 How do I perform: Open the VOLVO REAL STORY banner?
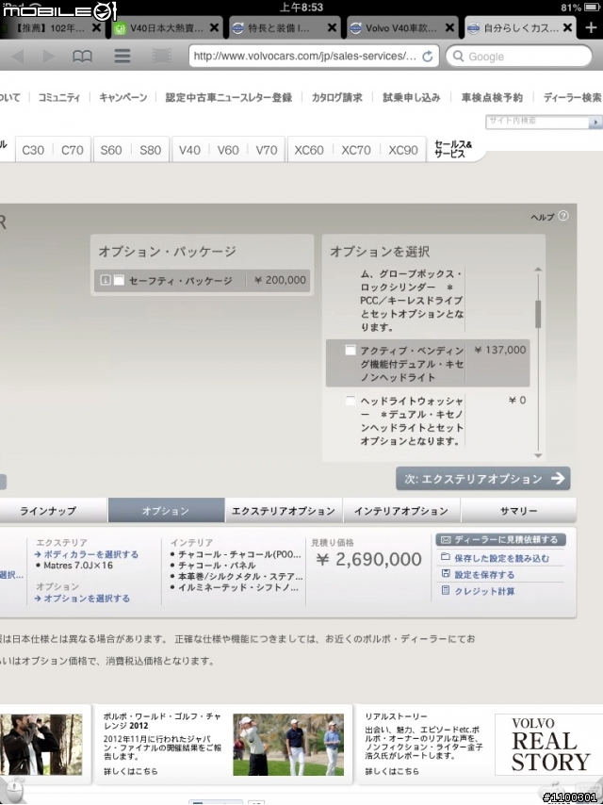(548, 745)
